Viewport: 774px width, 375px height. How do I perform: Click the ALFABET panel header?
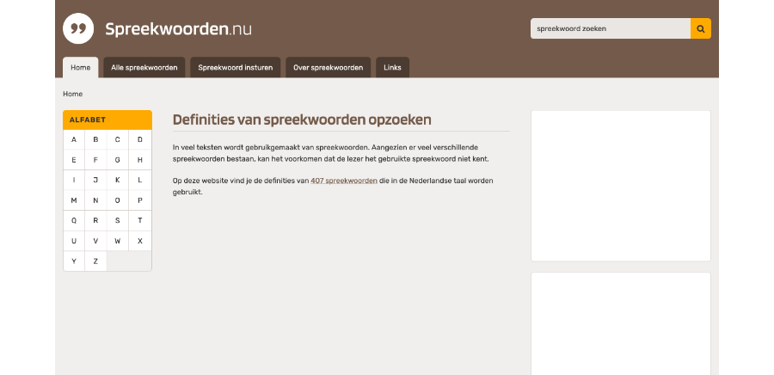[107, 120]
